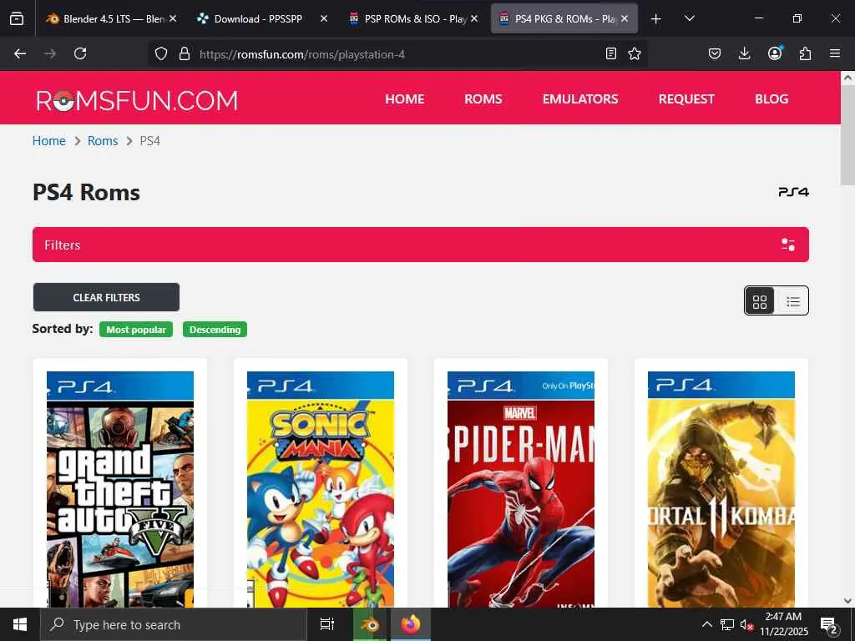The height and width of the screenshot is (641, 855).
Task: Click the scrollbar down arrow
Action: tap(847, 601)
